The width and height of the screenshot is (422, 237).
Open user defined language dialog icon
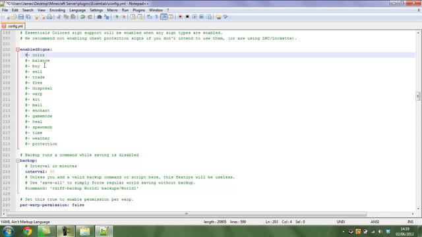pos(171,17)
